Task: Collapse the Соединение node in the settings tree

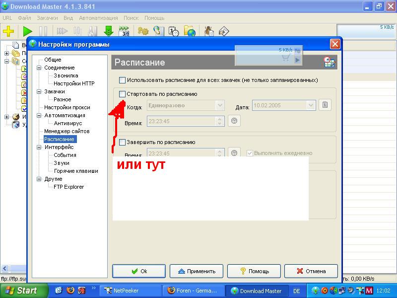Action: tap(39, 68)
